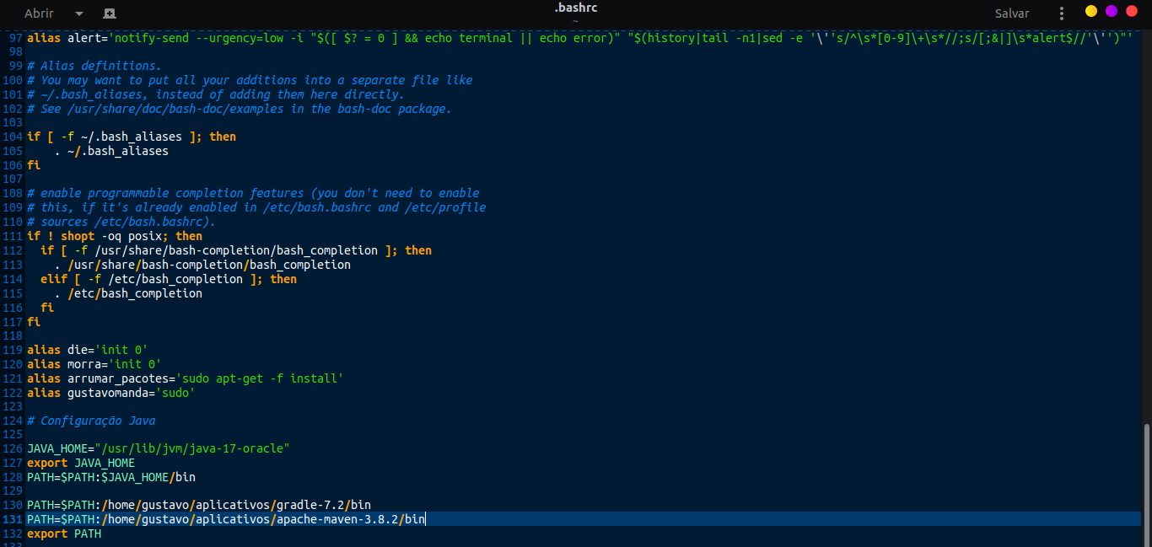This screenshot has width=1152, height=547.
Task: Click line number 126 in the gutter
Action: point(13,449)
